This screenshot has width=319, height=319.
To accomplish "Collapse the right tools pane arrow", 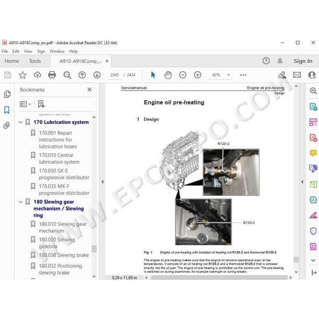I will 302,182.
